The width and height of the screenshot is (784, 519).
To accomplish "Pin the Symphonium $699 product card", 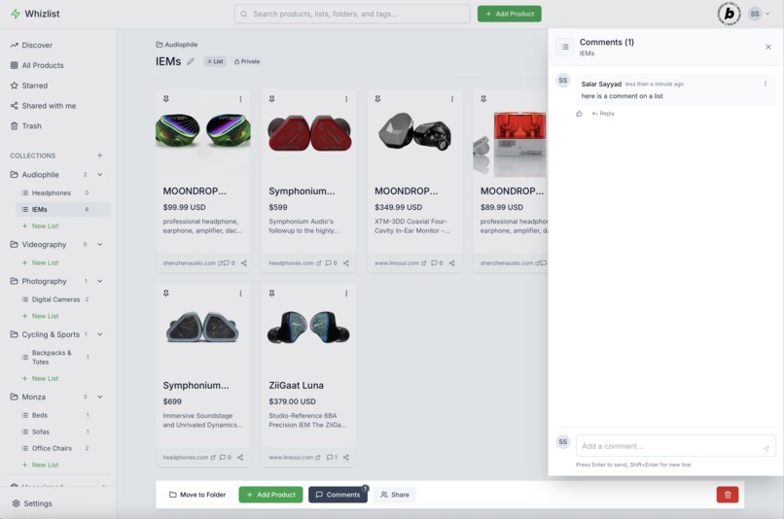I will (x=166, y=294).
